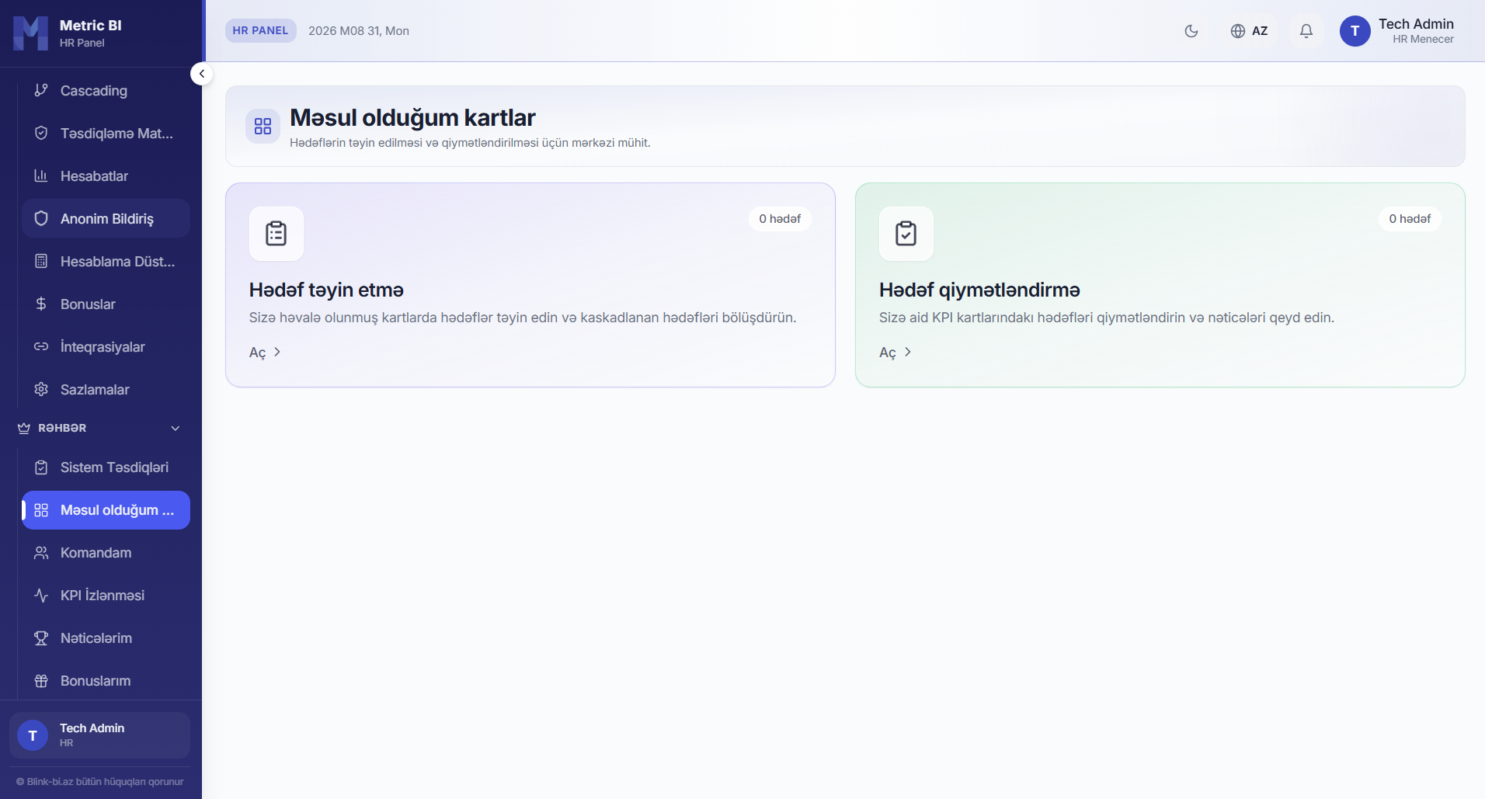Image resolution: width=1485 pixels, height=799 pixels.
Task: Click the Hədəf təyin etmə card title
Action: 326,290
